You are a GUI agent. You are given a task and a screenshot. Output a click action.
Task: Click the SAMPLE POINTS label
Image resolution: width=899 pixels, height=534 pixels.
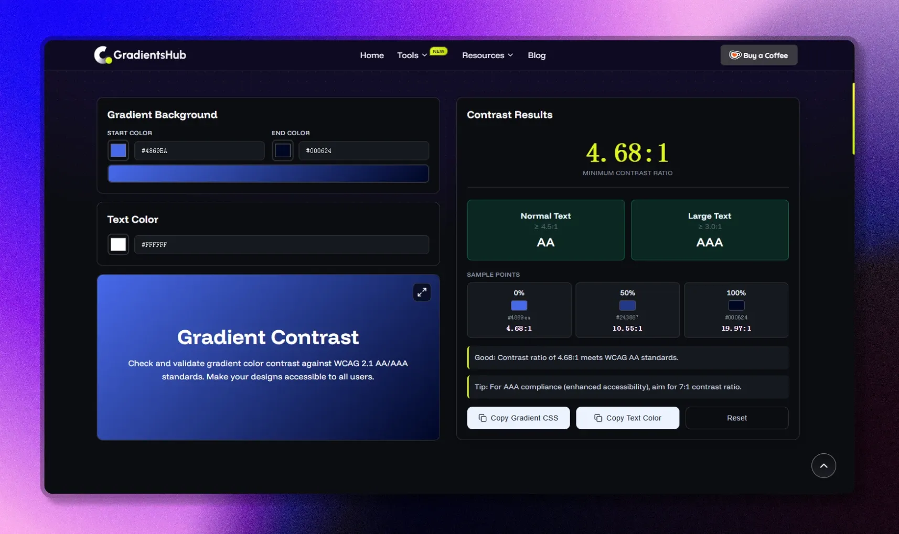coord(493,275)
